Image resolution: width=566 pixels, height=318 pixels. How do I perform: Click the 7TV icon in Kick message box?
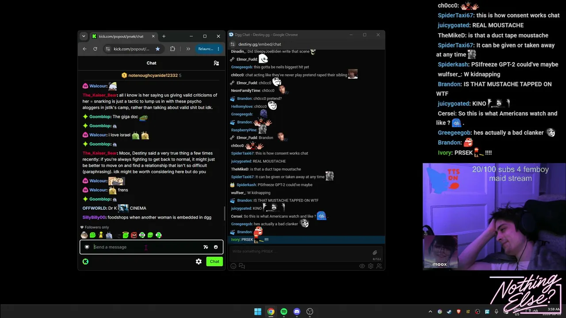206,247
